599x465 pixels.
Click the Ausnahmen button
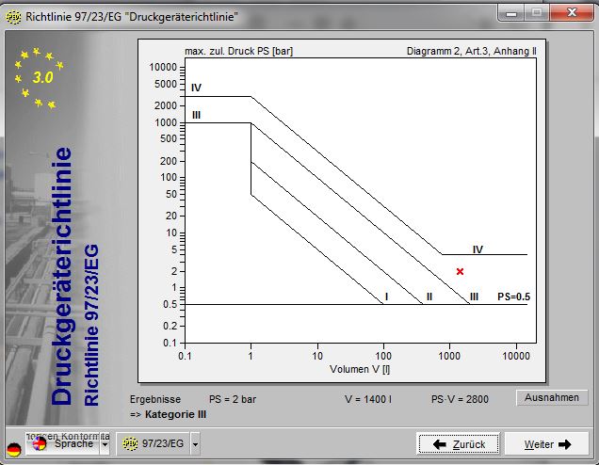[x=552, y=398]
